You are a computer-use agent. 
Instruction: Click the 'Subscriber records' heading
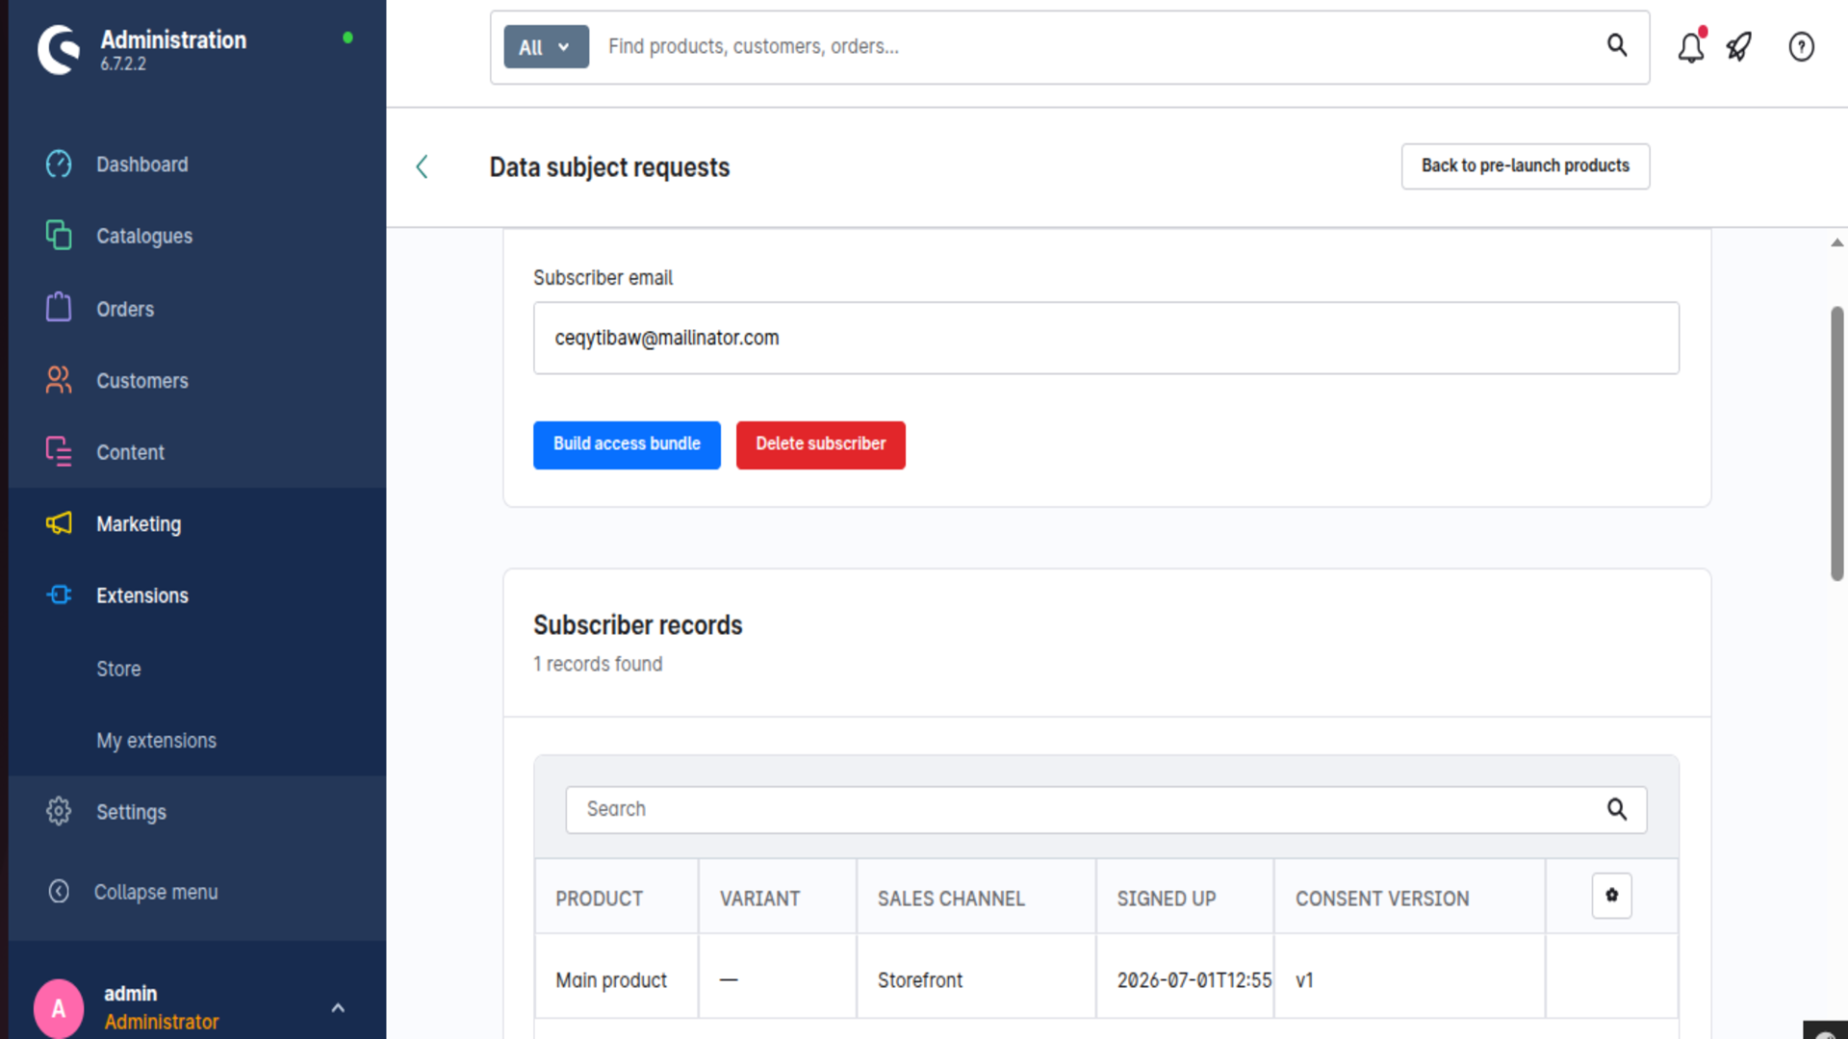638,625
